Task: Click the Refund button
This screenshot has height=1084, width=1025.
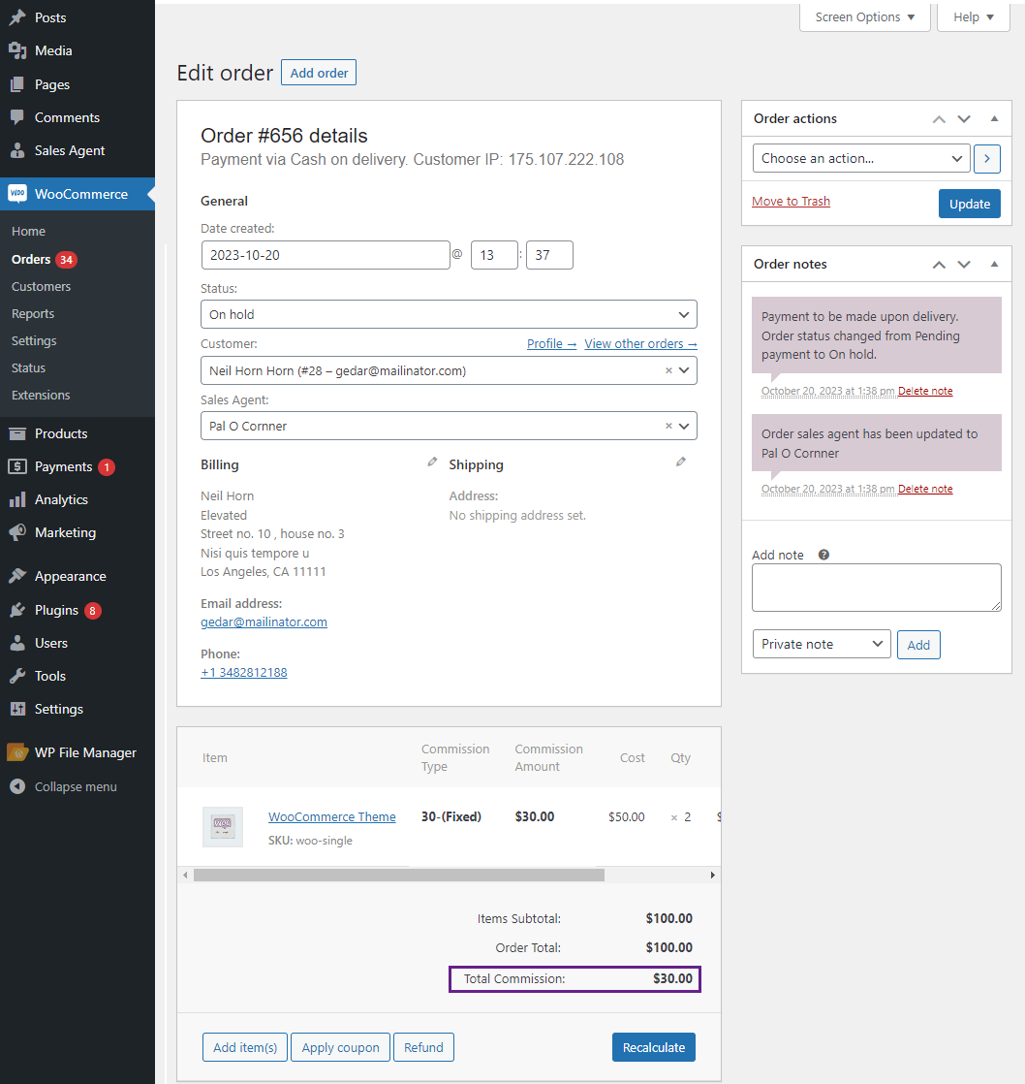Action: pos(423,1047)
